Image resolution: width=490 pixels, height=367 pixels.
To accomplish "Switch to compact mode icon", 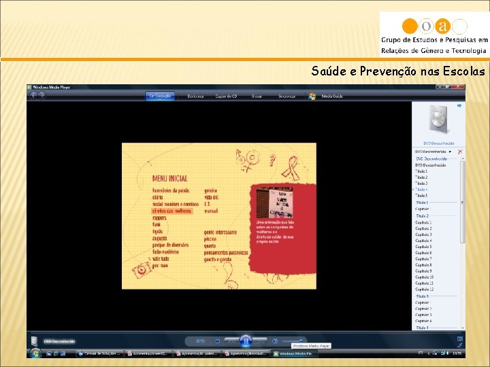I will click(x=460, y=345).
